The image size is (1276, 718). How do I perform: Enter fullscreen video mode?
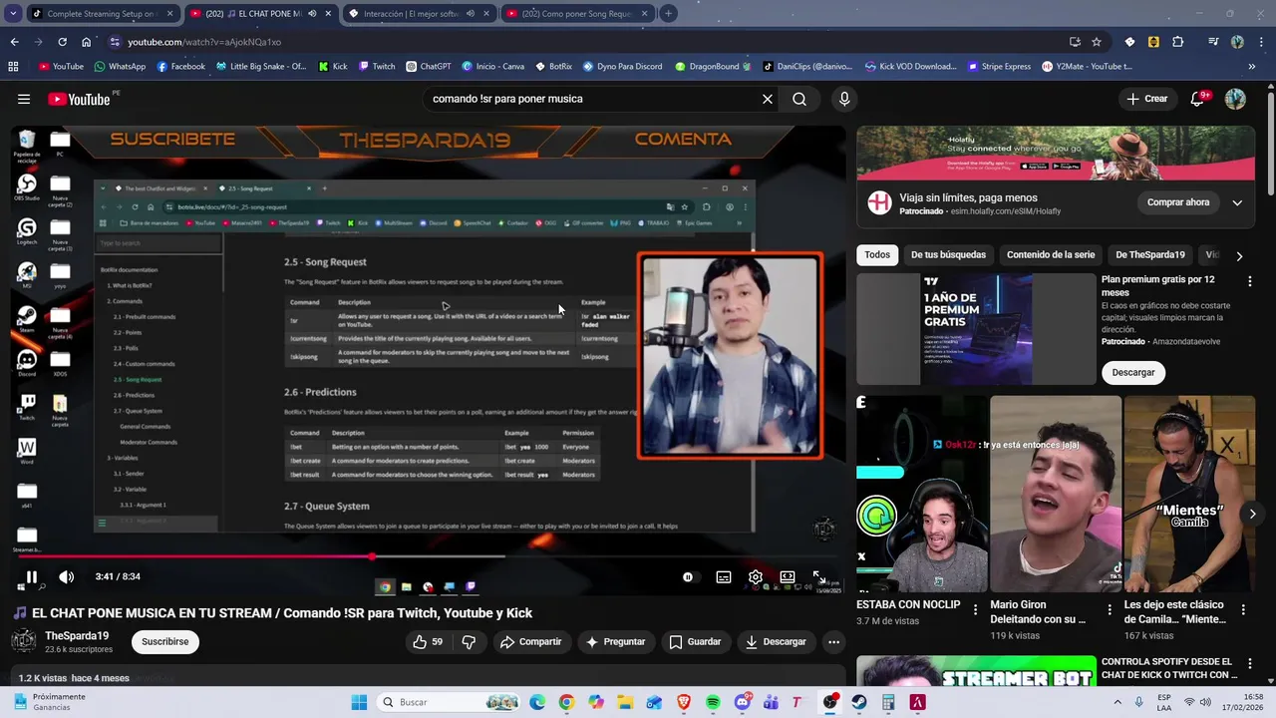tap(818, 576)
